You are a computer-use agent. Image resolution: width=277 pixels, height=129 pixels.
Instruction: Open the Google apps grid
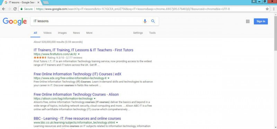[x=248, y=21]
